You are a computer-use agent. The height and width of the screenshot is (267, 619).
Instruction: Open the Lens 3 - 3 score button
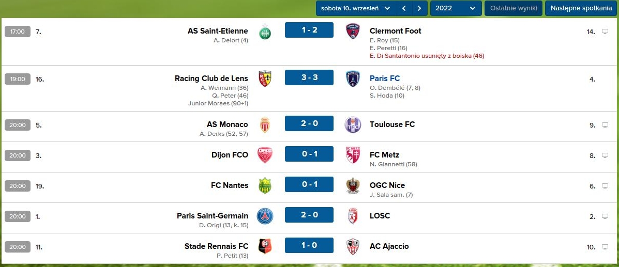(x=309, y=78)
